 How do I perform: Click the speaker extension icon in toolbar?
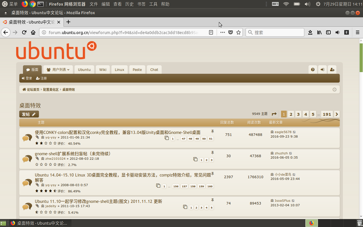click(x=337, y=32)
